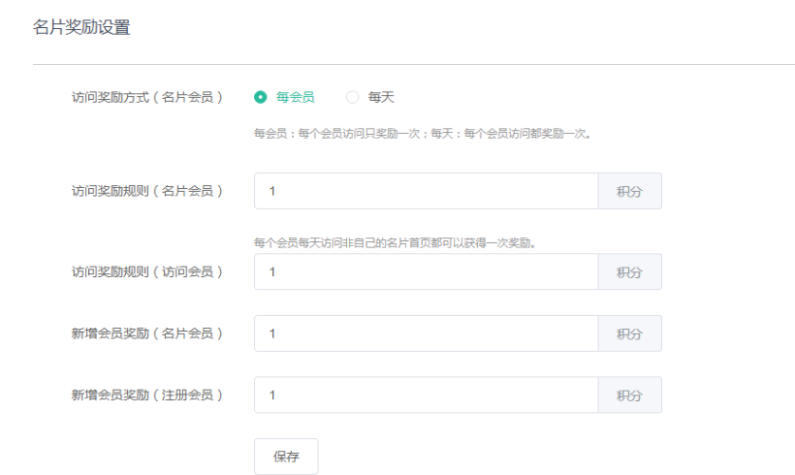Viewport: 795px width, 475px height.
Task: Focus the 访问奖励规则（名片会员）input field
Action: pyautogui.click(x=426, y=191)
